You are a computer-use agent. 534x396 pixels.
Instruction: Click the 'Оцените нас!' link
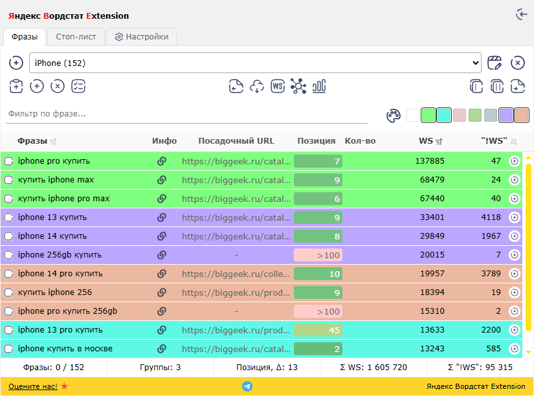(33, 386)
